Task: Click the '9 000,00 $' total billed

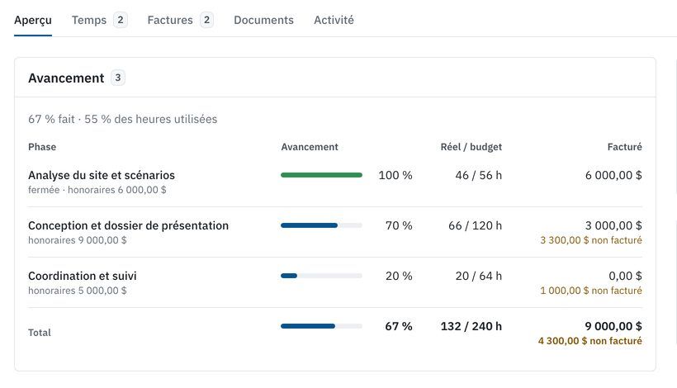Action: [x=613, y=326]
